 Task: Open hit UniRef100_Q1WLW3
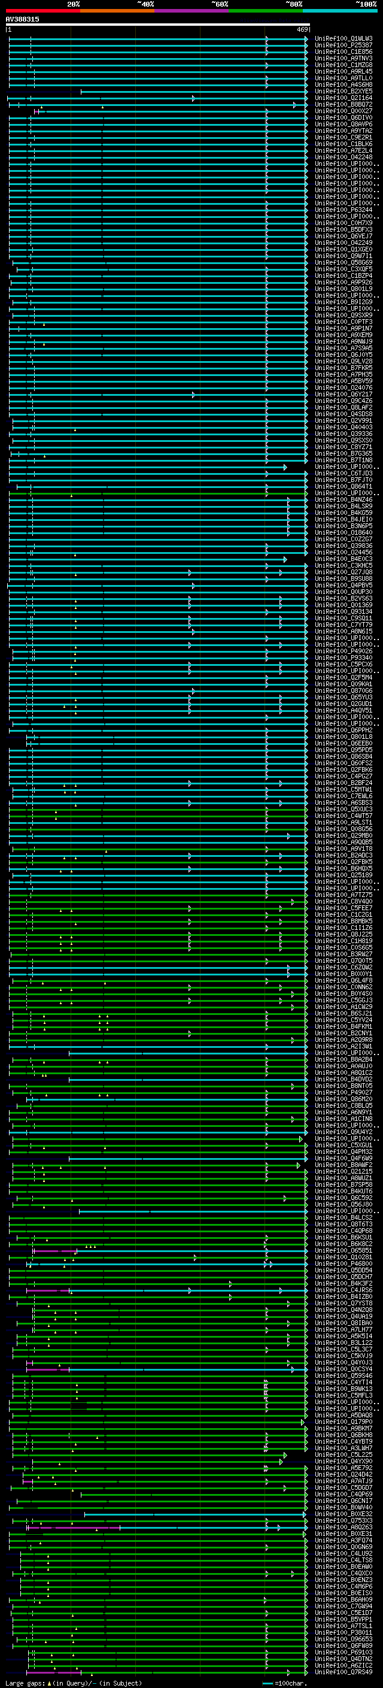point(343,39)
